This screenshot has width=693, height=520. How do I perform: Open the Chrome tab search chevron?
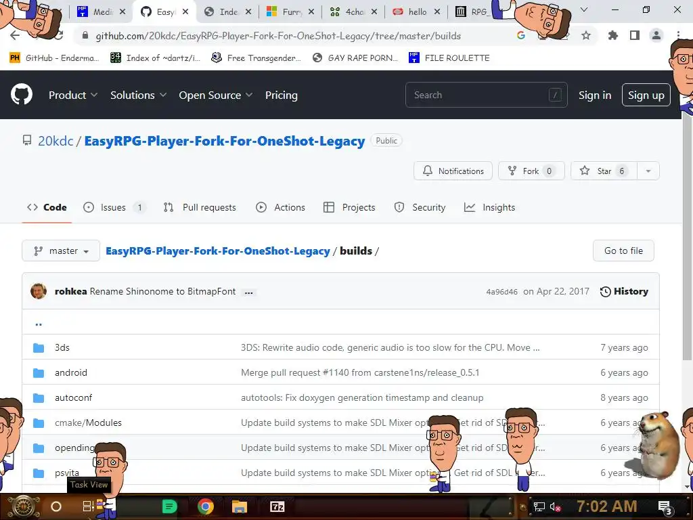click(584, 9)
